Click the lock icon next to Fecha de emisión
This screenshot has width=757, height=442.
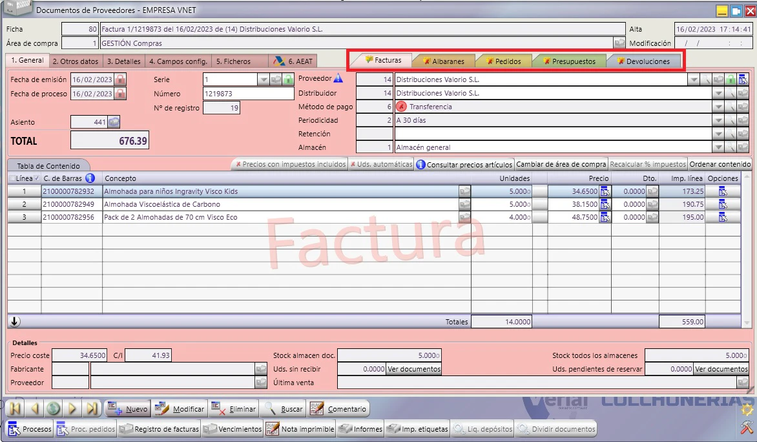click(x=120, y=79)
